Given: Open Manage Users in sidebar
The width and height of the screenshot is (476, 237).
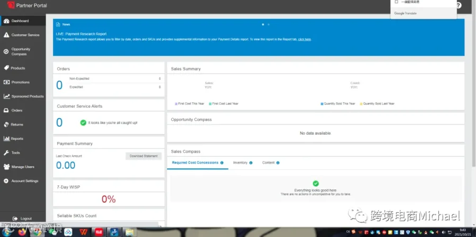Looking at the screenshot, I should click(x=23, y=167).
